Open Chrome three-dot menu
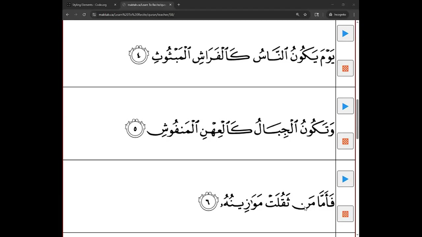 tap(354, 14)
